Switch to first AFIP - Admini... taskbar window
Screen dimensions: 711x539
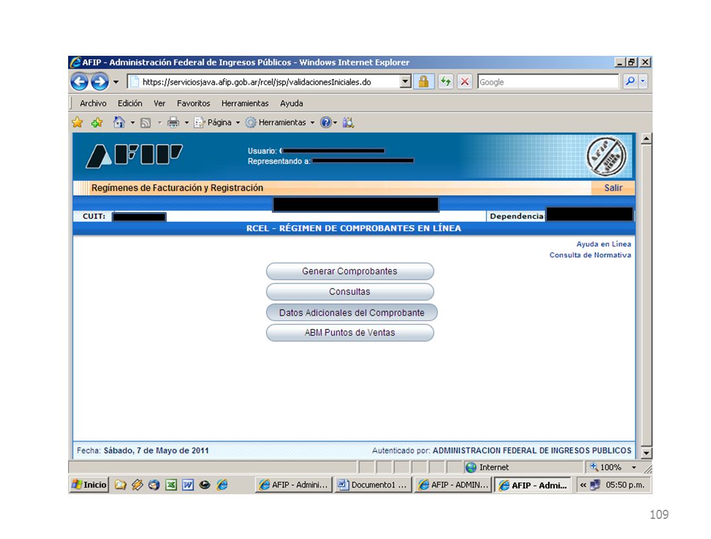293,485
